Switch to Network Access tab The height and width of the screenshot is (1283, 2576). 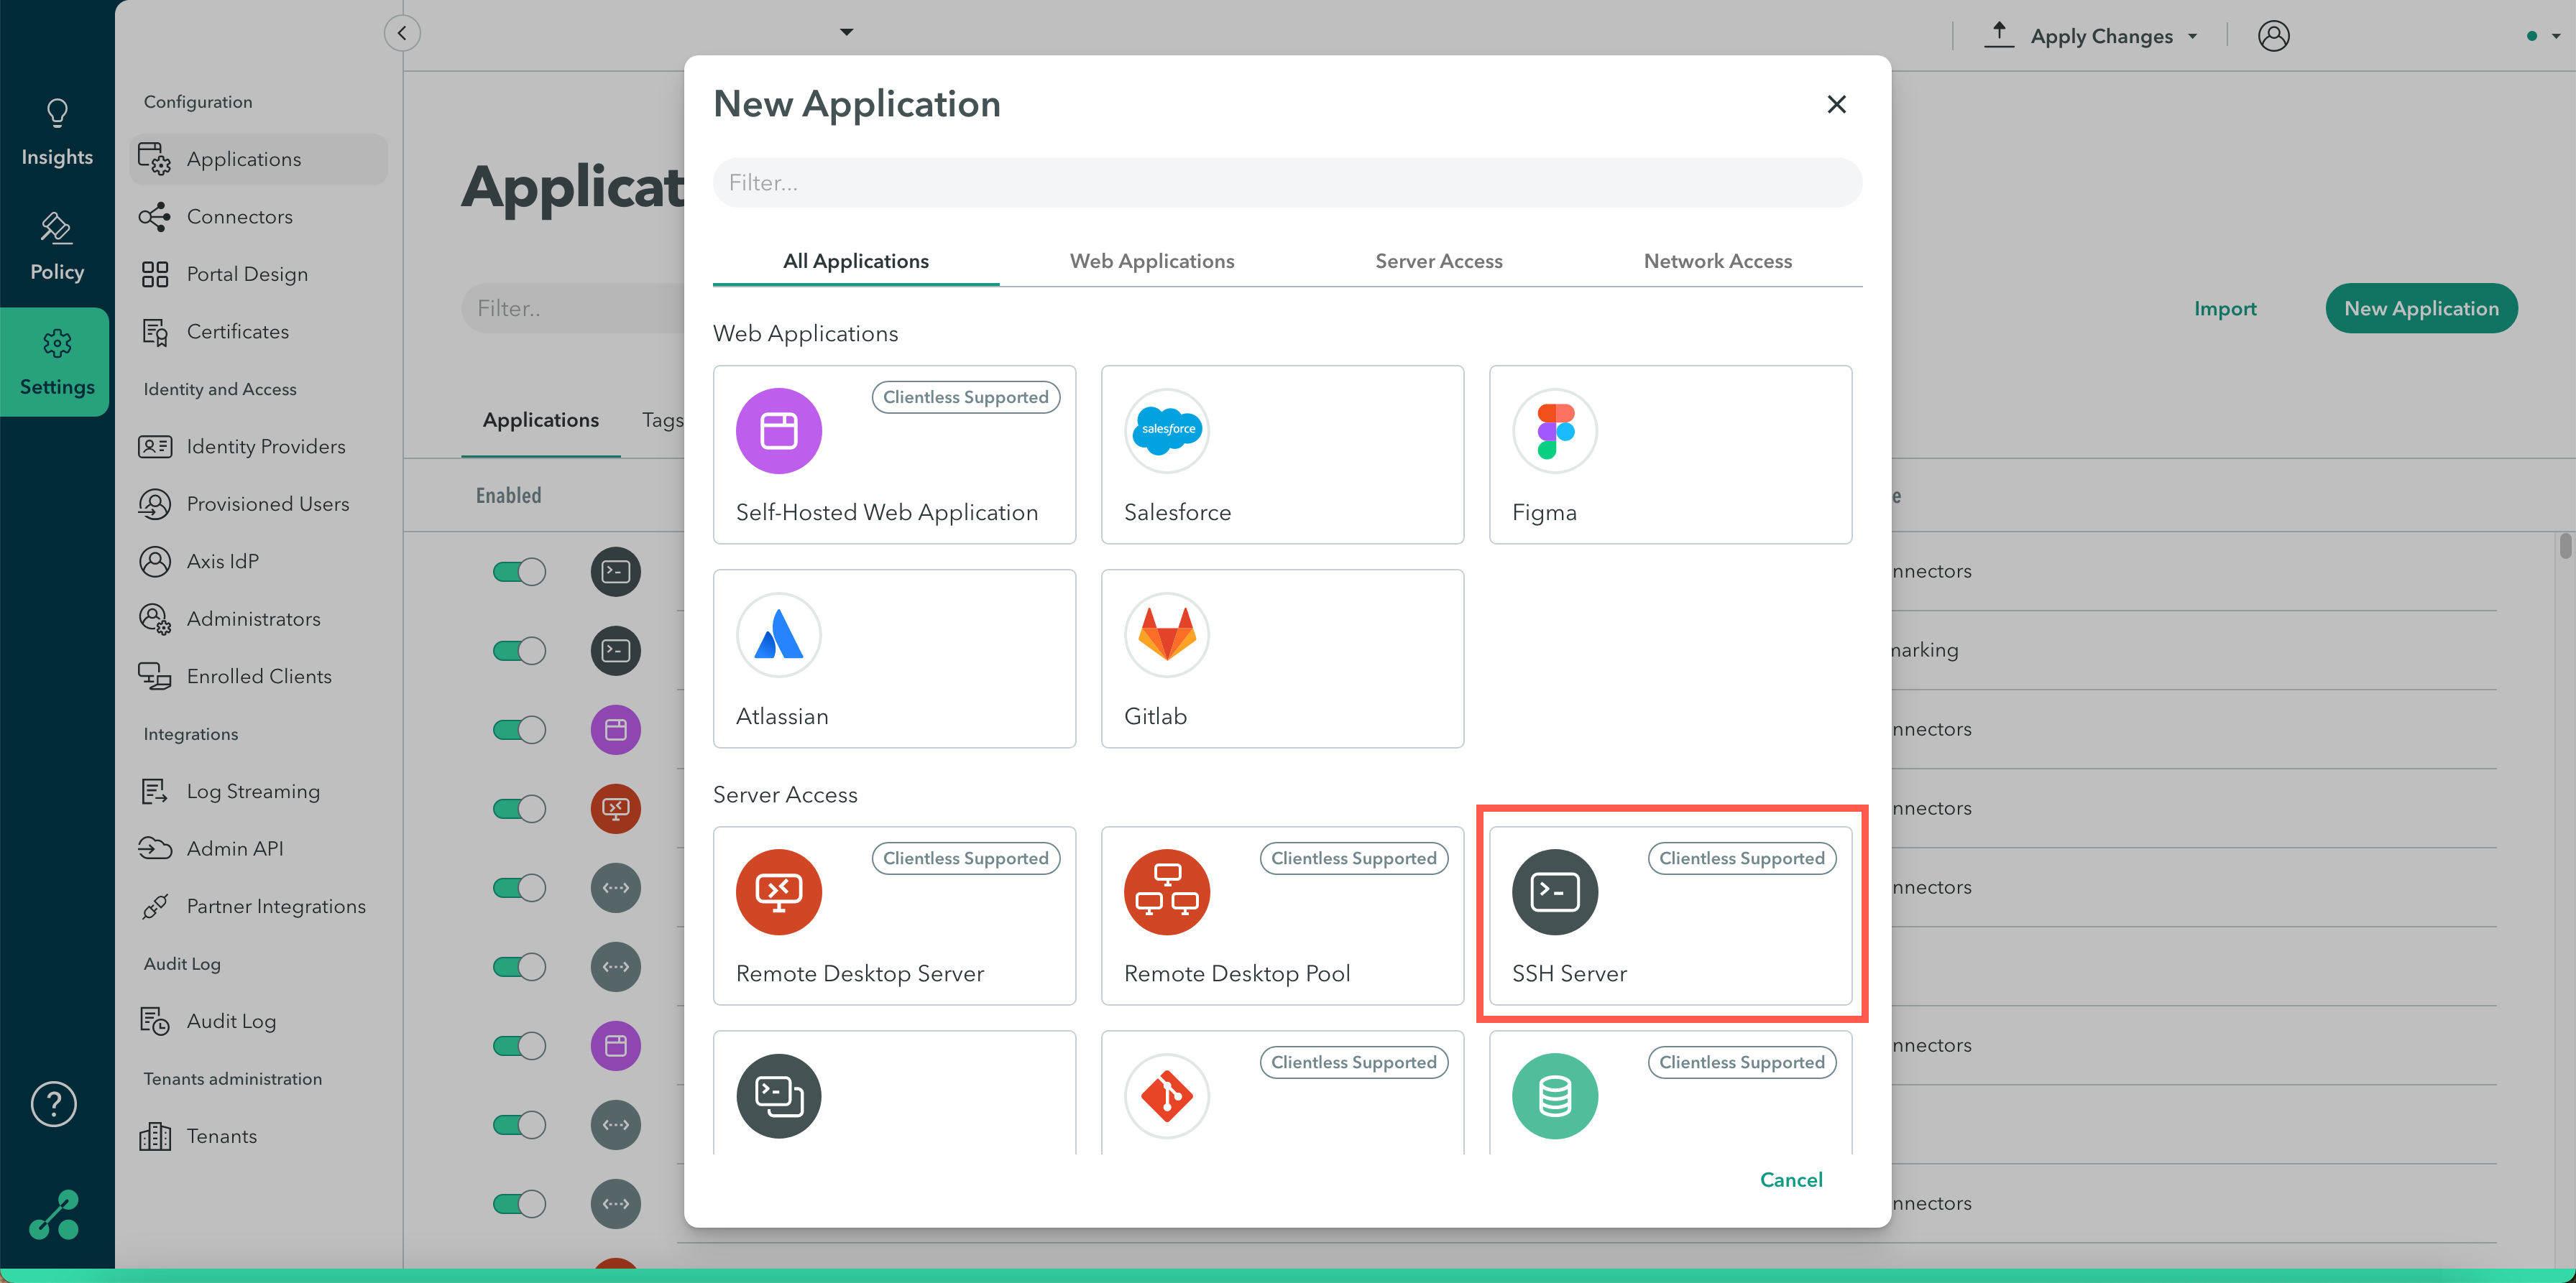[x=1717, y=261]
